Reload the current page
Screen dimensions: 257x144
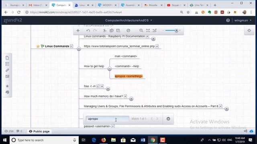pos(19,12)
